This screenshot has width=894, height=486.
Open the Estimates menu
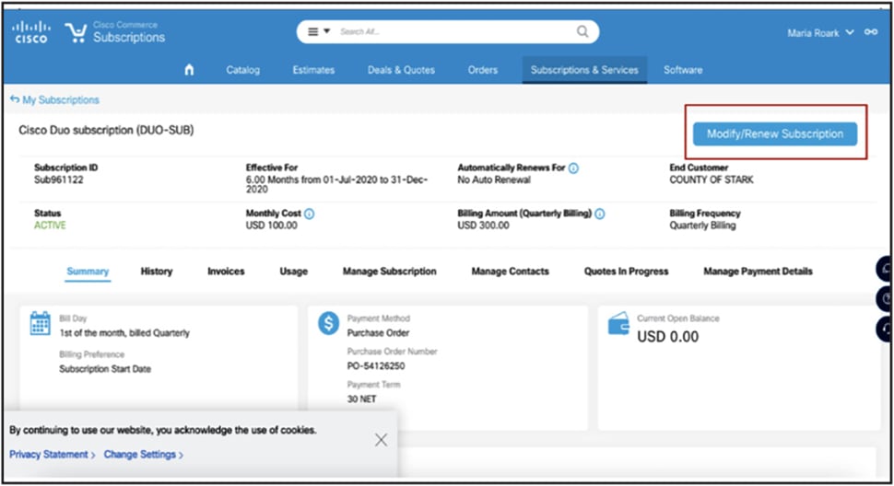(313, 70)
